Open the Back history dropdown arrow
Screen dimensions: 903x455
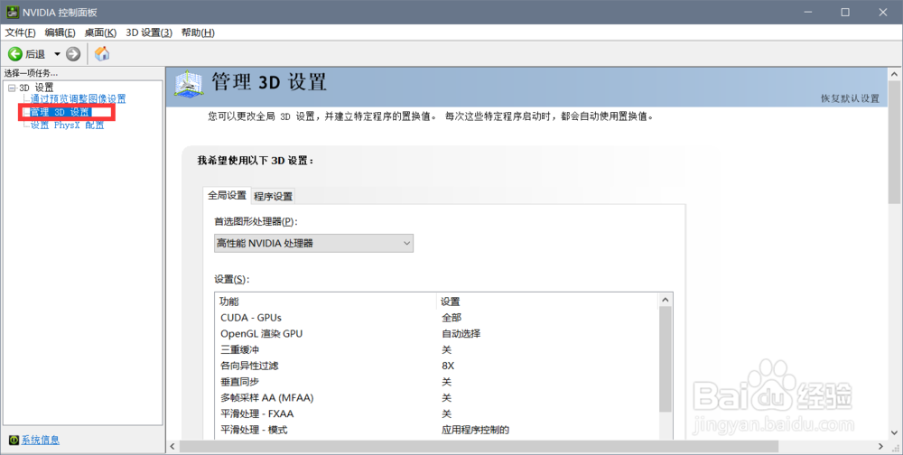(57, 54)
